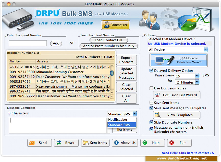221x162 pixels.
Task: Disable the Delayed Delivery Option checkbox
Action: (151, 71)
